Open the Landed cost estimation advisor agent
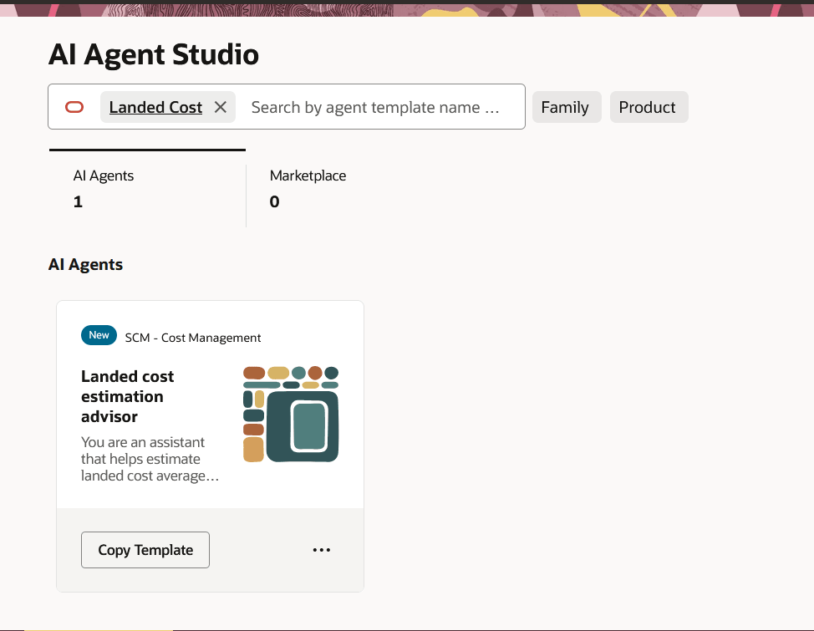 pos(127,396)
